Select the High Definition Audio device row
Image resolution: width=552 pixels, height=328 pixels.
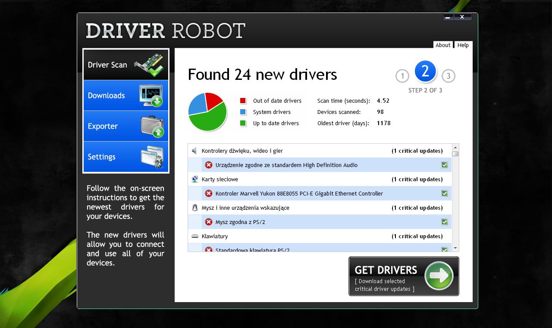pos(326,165)
